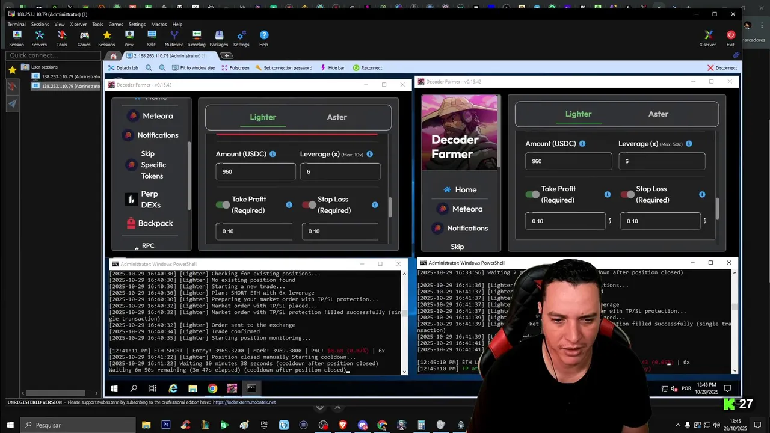The width and height of the screenshot is (770, 433).
Task: Click the Fullscreen button
Action: pyautogui.click(x=235, y=68)
